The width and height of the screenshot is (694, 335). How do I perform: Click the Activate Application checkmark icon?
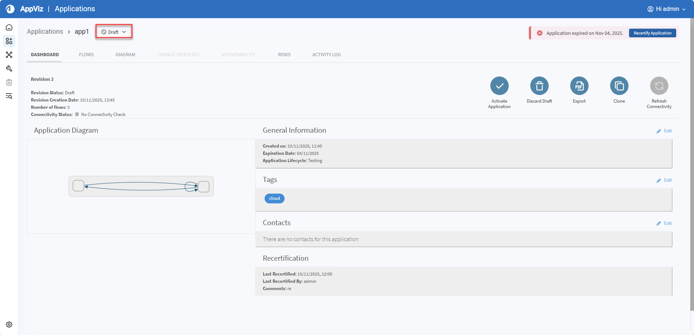pos(499,86)
